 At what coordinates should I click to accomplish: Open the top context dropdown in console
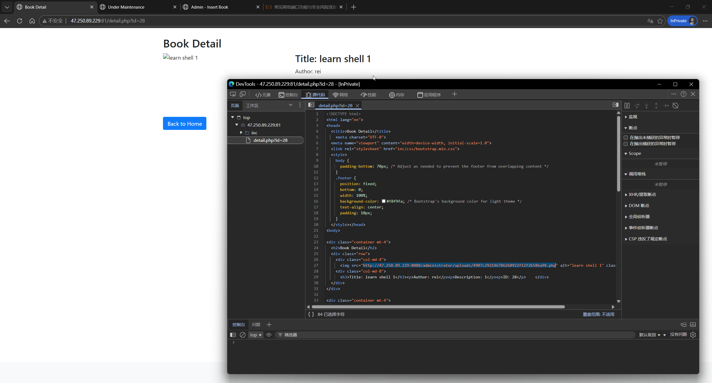point(256,335)
